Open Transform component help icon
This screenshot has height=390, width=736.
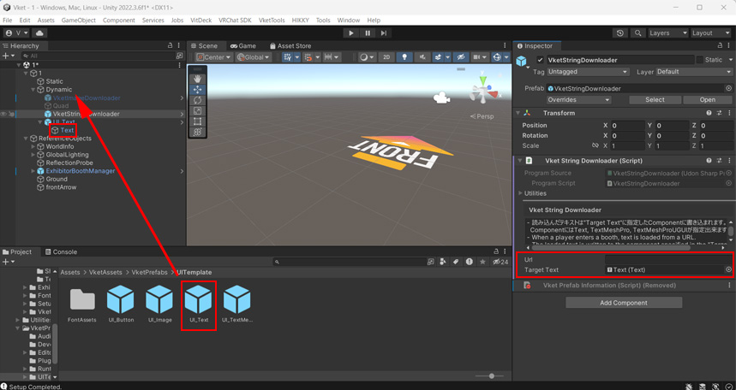[709, 113]
